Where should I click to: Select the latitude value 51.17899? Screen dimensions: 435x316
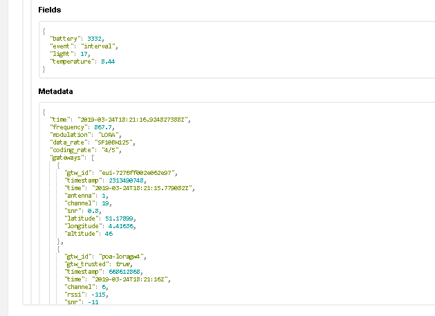(x=116, y=219)
